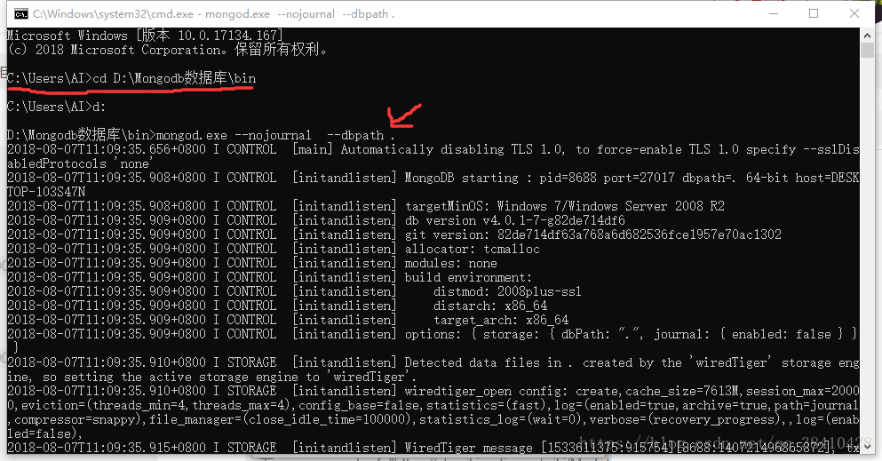Click 'Automatically disabling TLS 1.0' log text
The image size is (882, 461).
(452, 149)
